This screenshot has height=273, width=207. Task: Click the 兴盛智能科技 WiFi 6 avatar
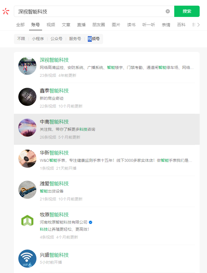pyautogui.click(x=27, y=259)
